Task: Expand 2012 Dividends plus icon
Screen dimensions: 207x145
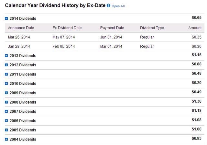Action: (6, 65)
